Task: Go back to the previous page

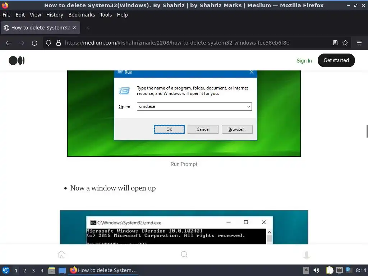Action: click(x=9, y=43)
